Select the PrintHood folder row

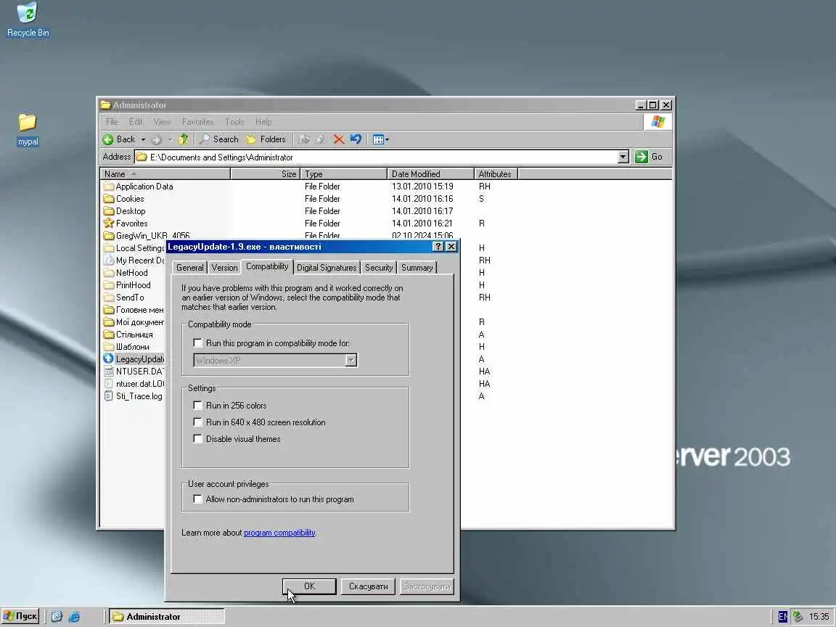134,285
